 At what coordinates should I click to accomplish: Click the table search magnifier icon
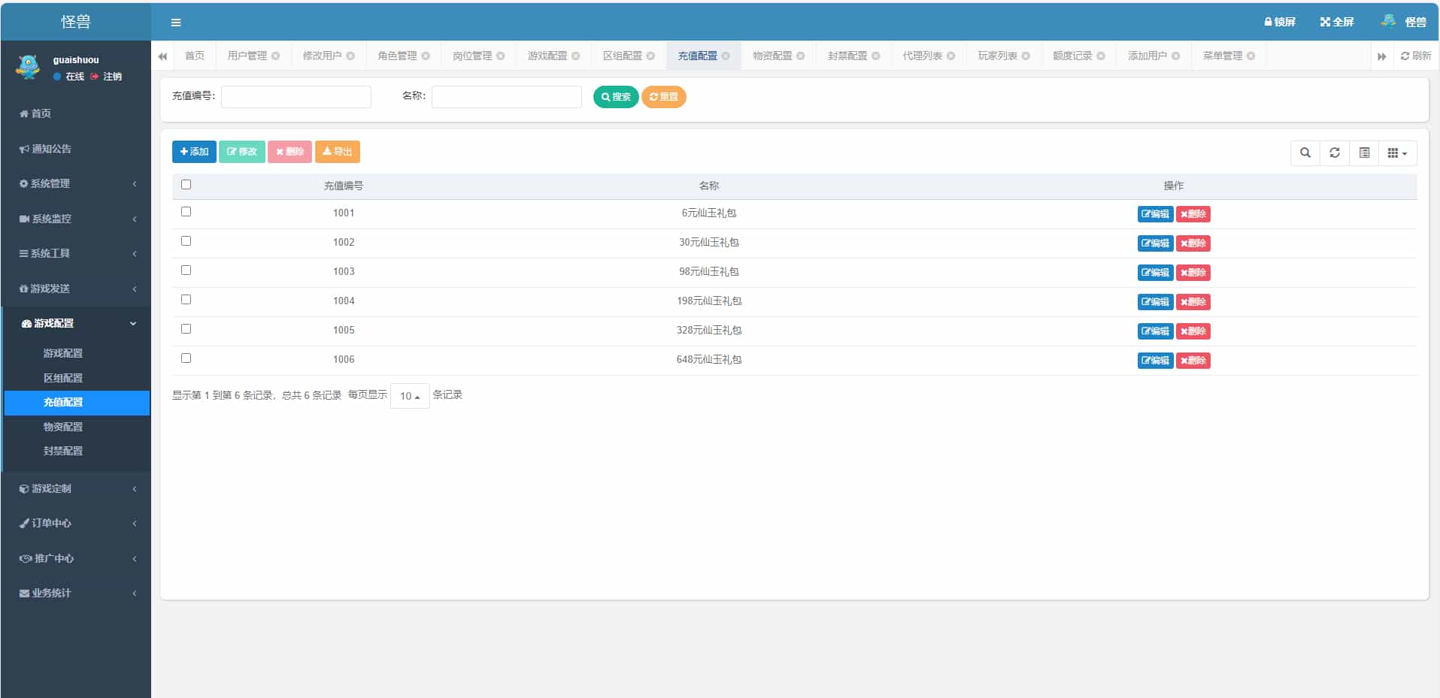1305,153
